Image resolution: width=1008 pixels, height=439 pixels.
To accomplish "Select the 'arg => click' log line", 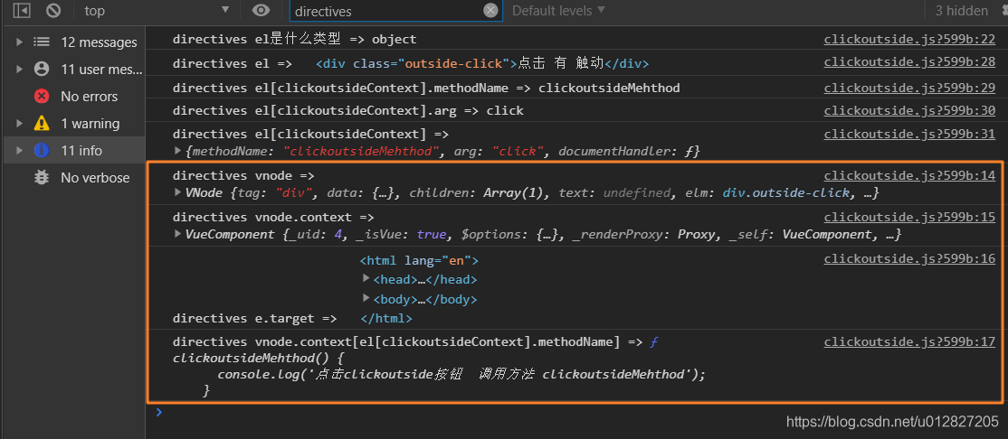I will (347, 110).
